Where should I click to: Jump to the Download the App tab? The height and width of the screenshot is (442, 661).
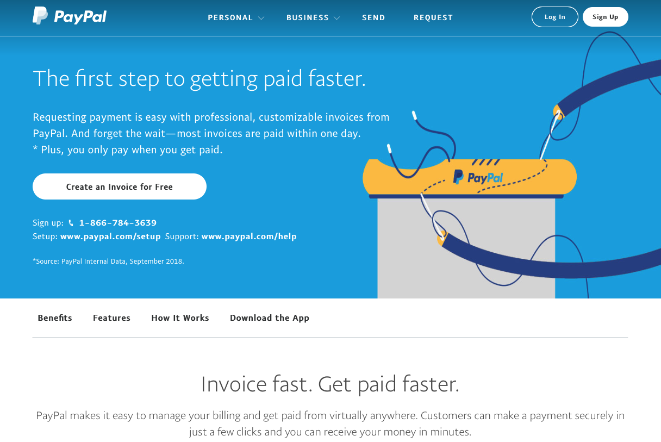(270, 318)
